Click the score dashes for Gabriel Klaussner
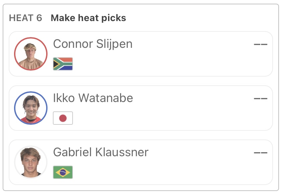Viewport: 283px width, 194px height. point(261,153)
